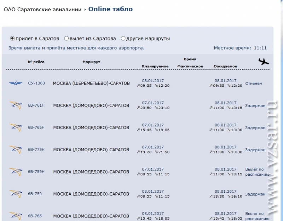Image resolution: width=283 pixels, height=221 pixels.
Task: Click the airline logo beside 6В-759Н
Action: click(16, 172)
